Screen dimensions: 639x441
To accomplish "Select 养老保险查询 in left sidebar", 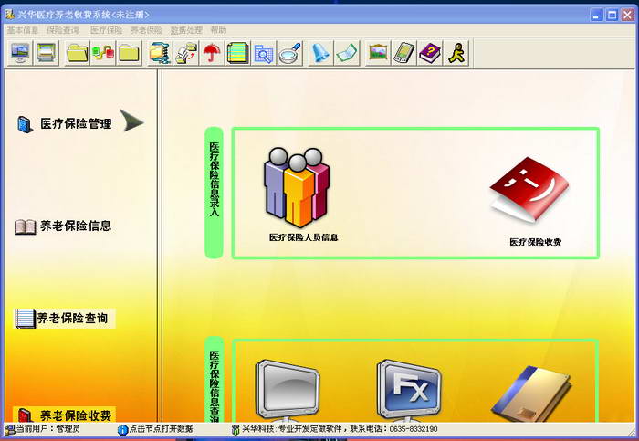I will point(71,319).
